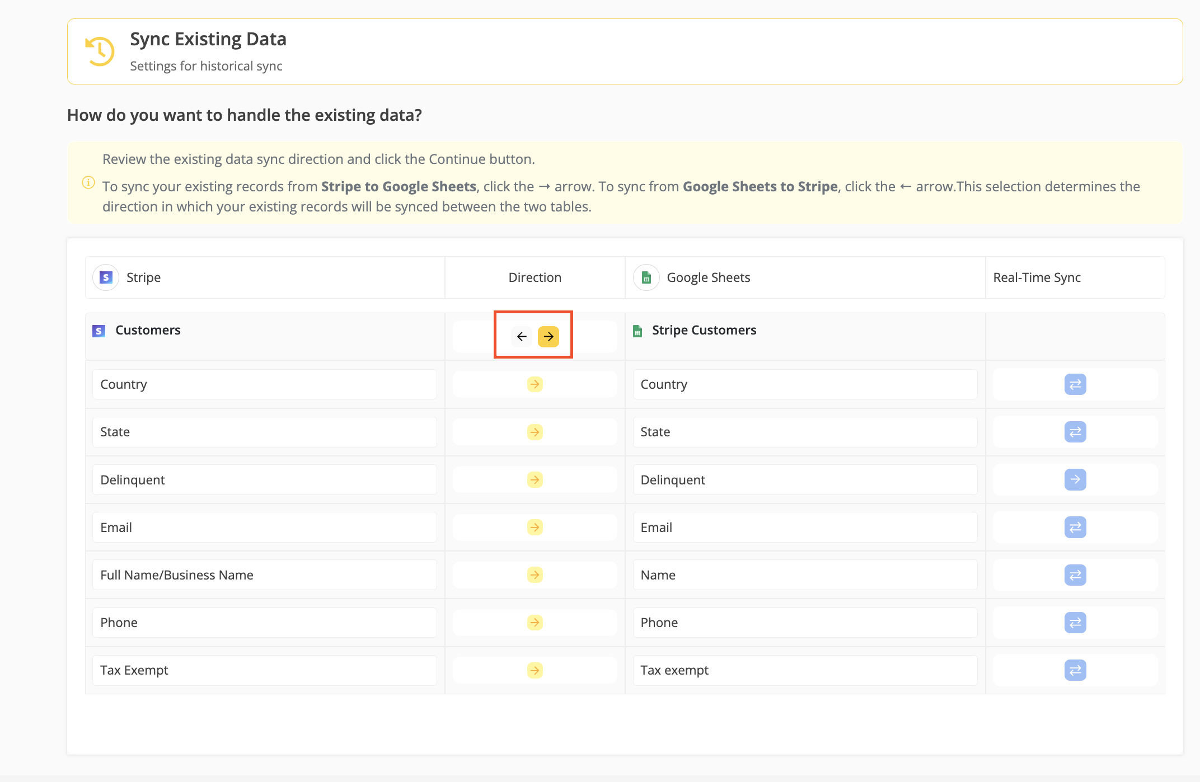Click the Email row direction arrow
Viewport: 1200px width, 782px height.
[x=535, y=527]
